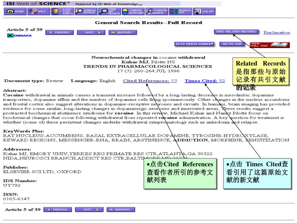Click the Log Off button
Screen dimensions: 297x223
click(x=204, y=11)
